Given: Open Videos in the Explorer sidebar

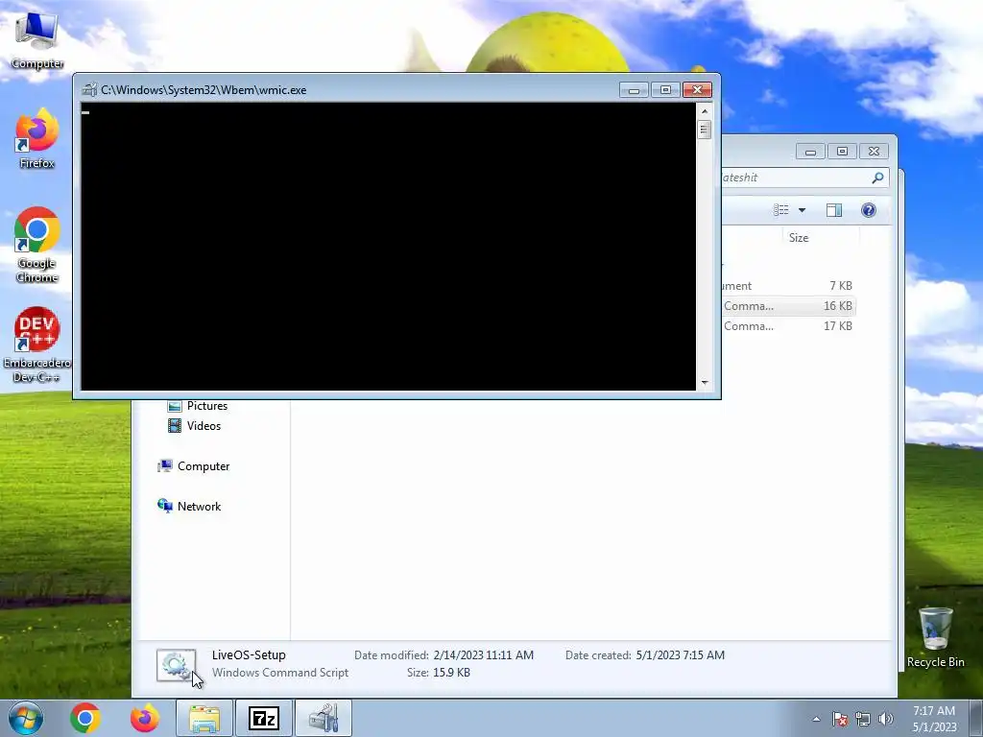Looking at the screenshot, I should (x=194, y=426).
